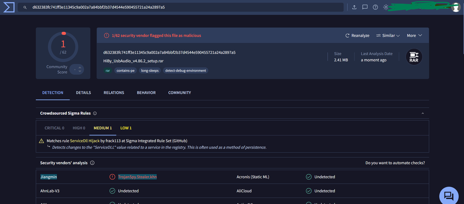This screenshot has height=204, width=464.
Task: Click the Sigma rule description text
Action: pos(159,147)
